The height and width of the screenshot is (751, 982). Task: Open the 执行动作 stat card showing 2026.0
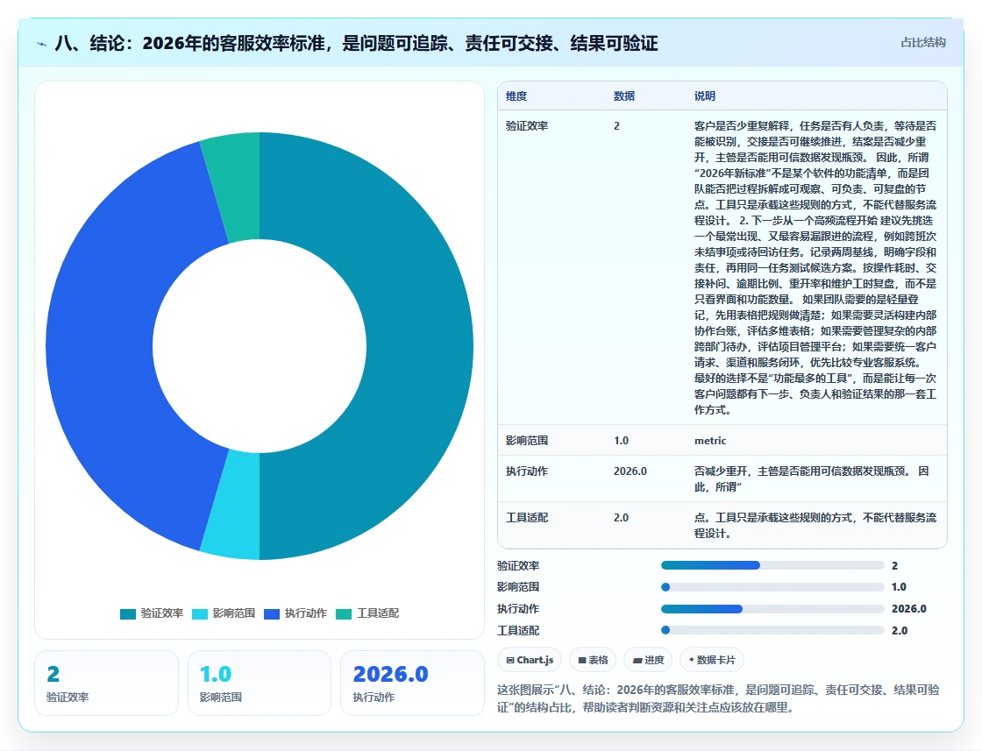[412, 683]
